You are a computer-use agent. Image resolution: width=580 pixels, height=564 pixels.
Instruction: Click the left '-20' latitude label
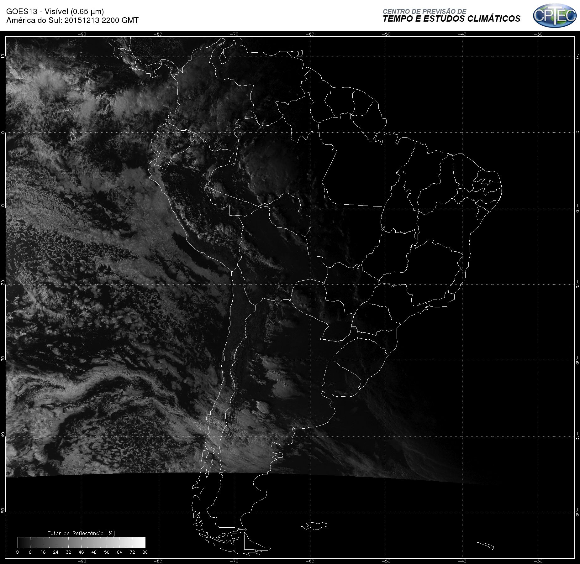pyautogui.click(x=3, y=284)
